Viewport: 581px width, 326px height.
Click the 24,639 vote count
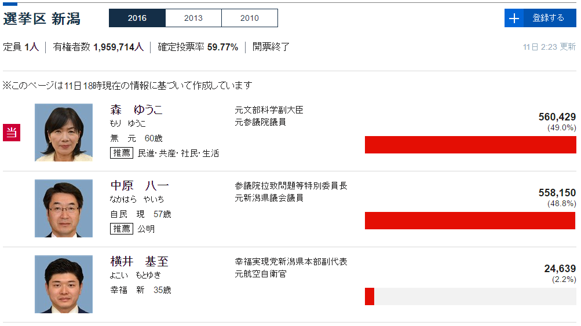[560, 269]
